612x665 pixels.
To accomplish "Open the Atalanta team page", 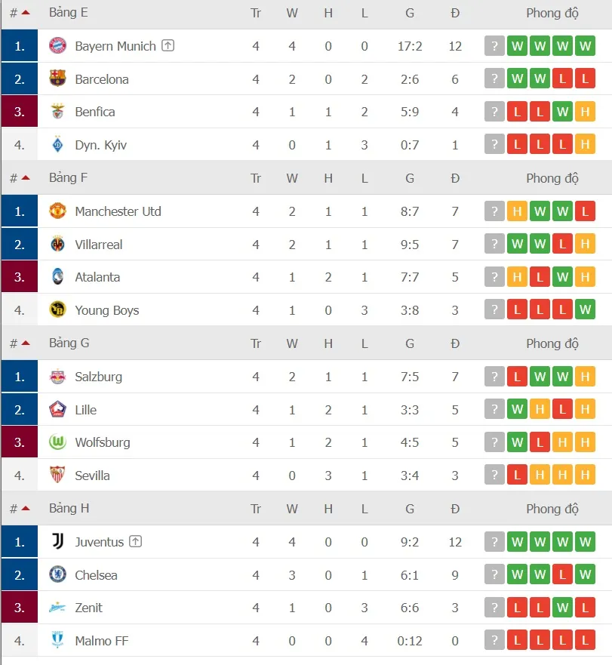I will 97,277.
